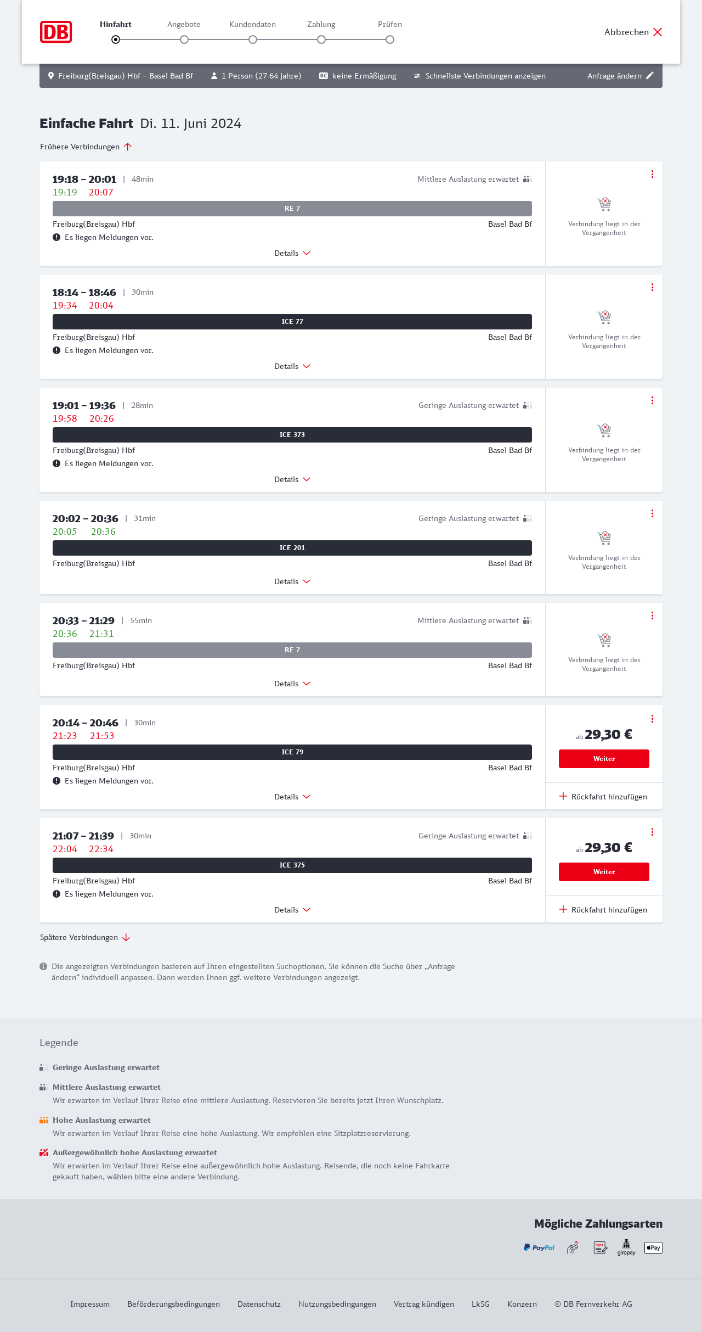Screen dimensions: 702x1332
Task: Select the Hinfahrt step label
Action: pyautogui.click(x=116, y=24)
